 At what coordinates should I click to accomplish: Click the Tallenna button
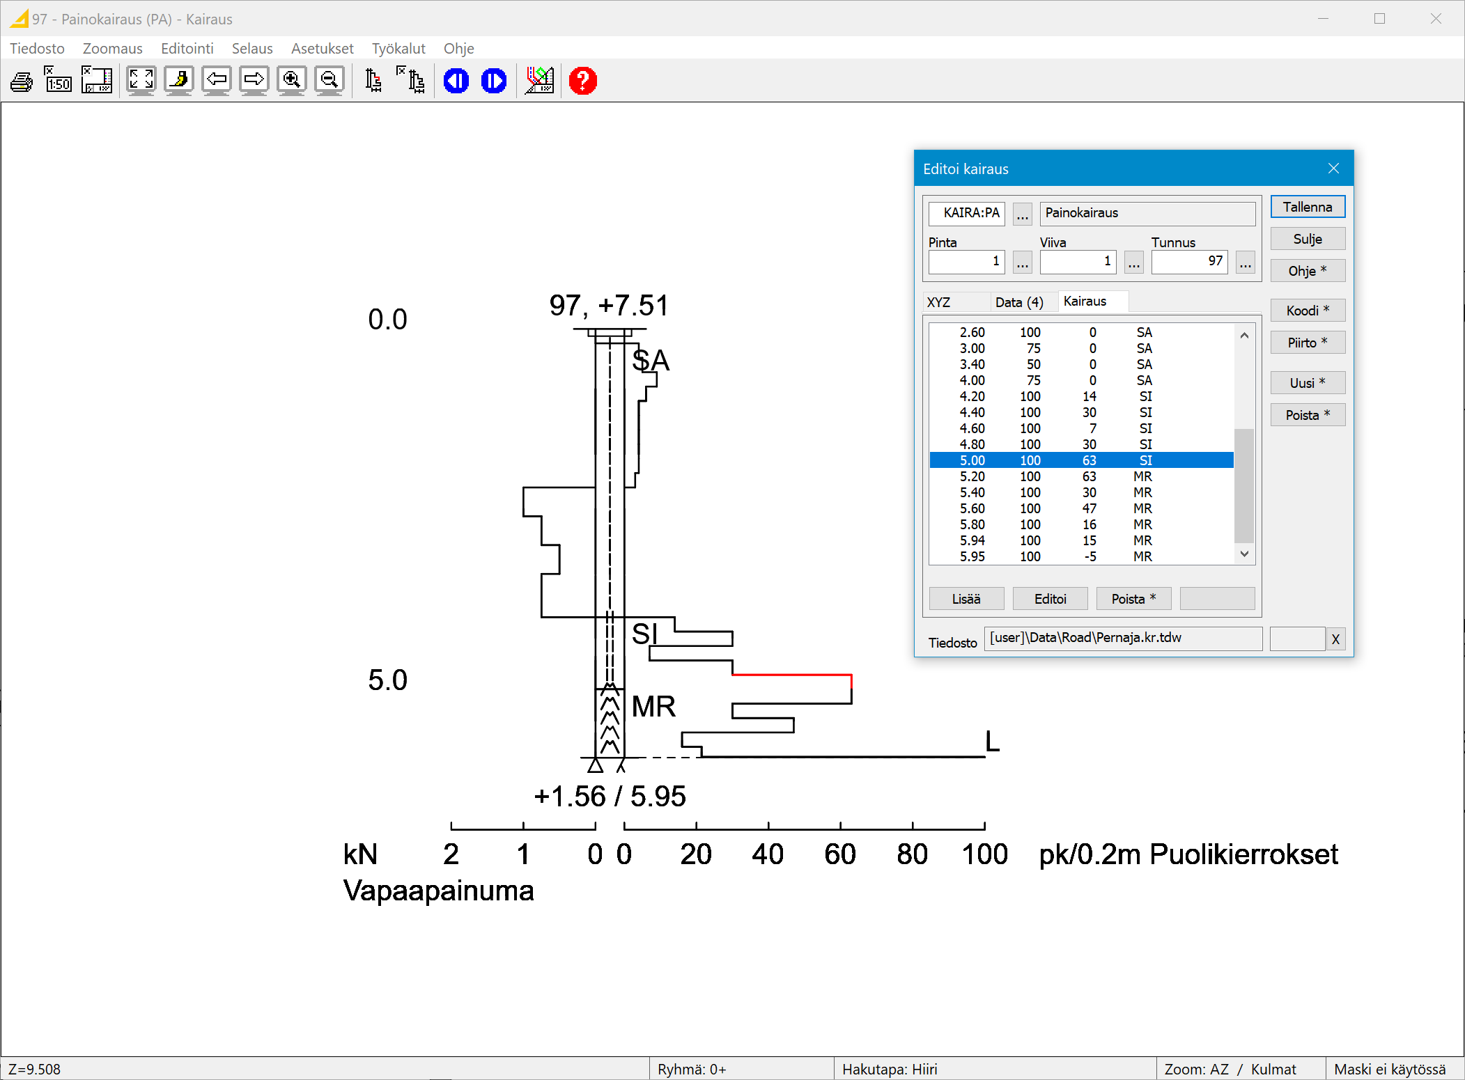tap(1307, 207)
